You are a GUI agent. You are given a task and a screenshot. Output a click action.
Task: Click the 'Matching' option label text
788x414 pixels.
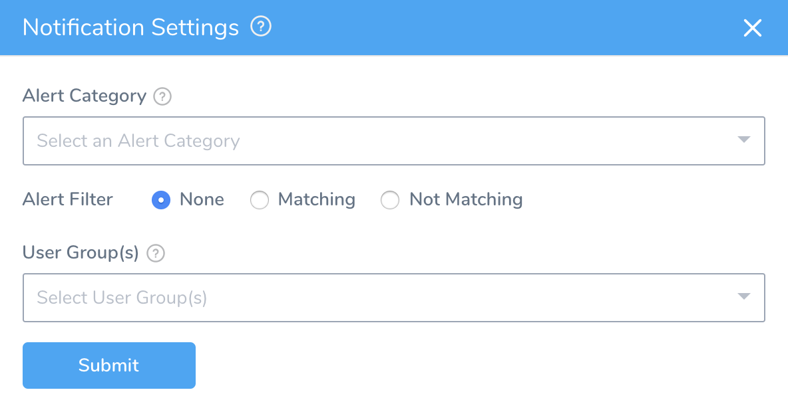point(317,200)
